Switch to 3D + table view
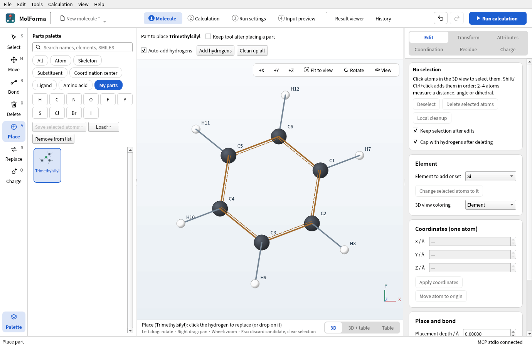 [x=359, y=328]
